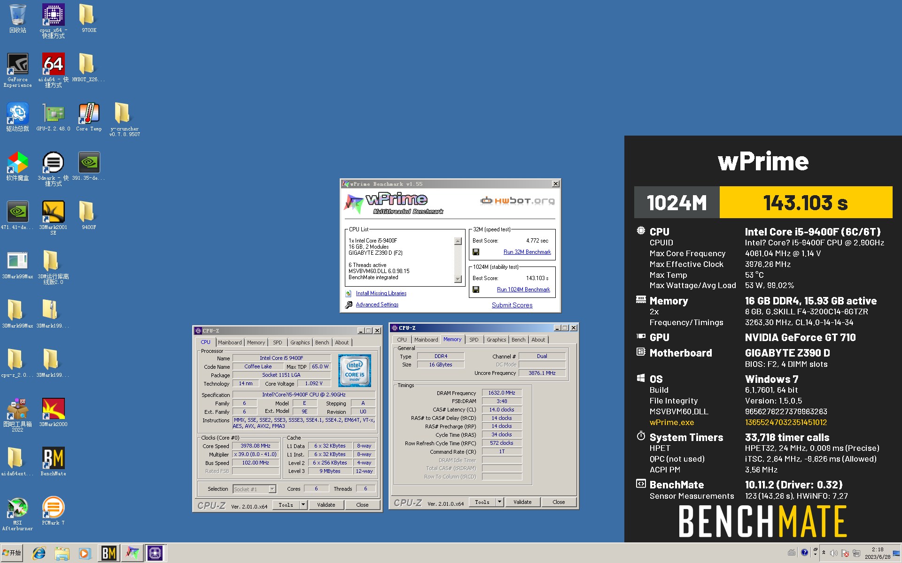The image size is (902, 563).
Task: Open the 391.35 NVIDIA driver installer icon
Action: (x=89, y=167)
